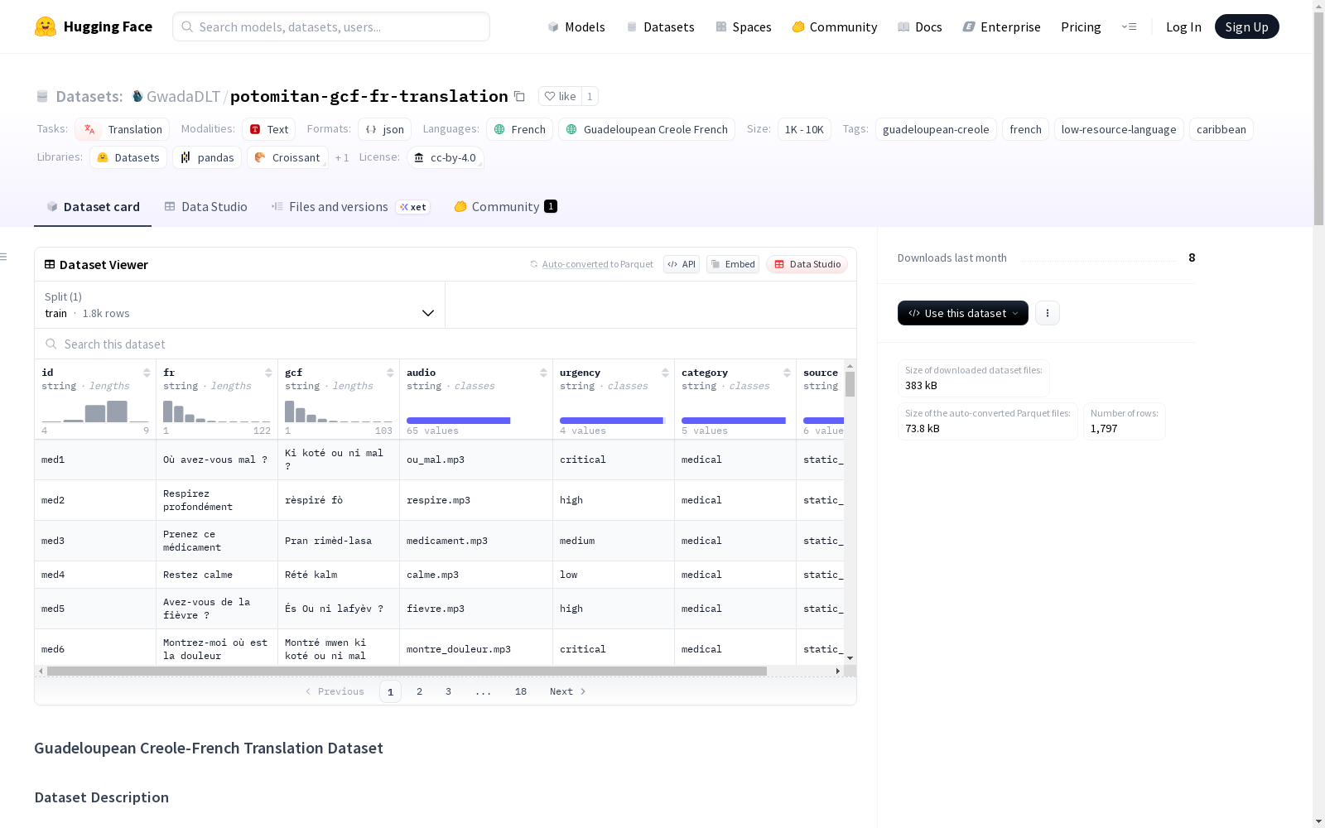The height and width of the screenshot is (828, 1325).
Task: Open Pricing in the top navigation
Action: [1081, 26]
